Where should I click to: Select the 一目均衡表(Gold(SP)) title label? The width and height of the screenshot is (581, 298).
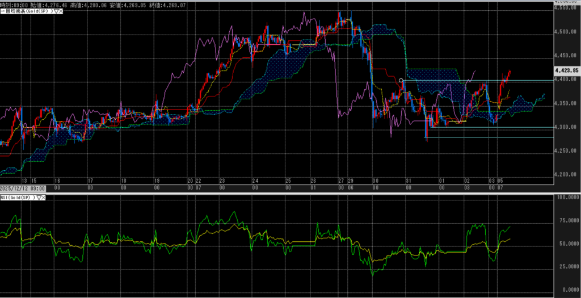click(x=26, y=11)
